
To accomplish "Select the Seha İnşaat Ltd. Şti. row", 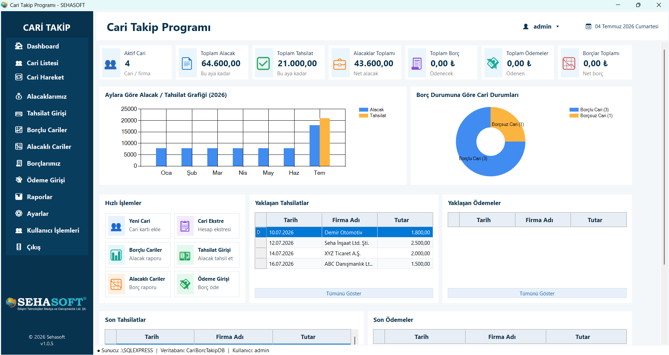I will (344, 243).
